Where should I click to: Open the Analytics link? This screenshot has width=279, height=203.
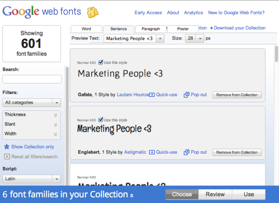(193, 13)
